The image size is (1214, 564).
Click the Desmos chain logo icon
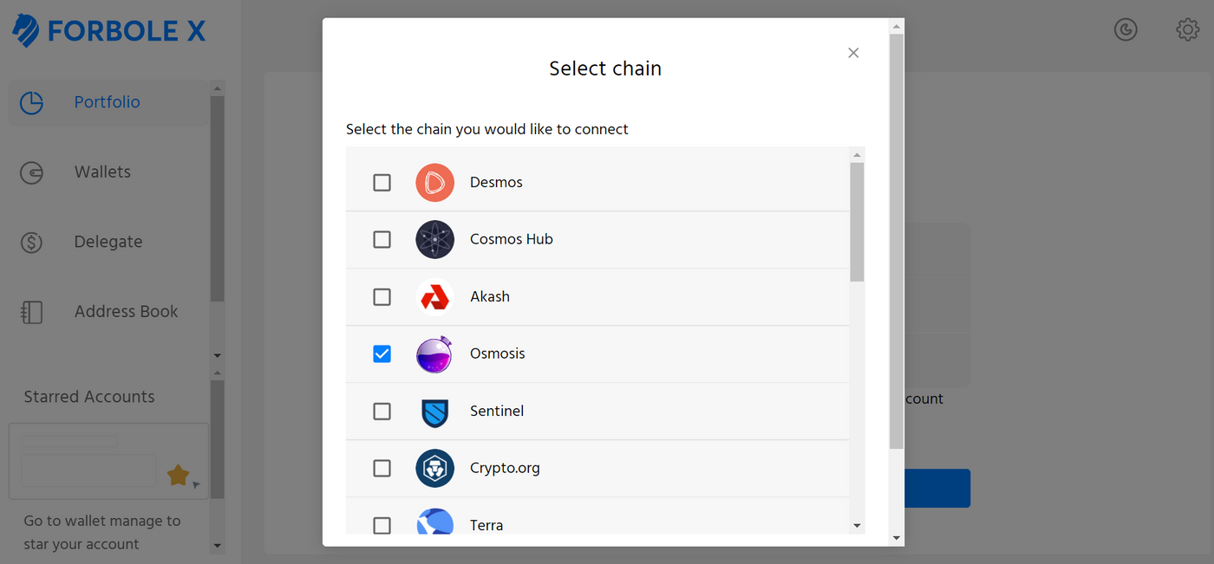434,183
